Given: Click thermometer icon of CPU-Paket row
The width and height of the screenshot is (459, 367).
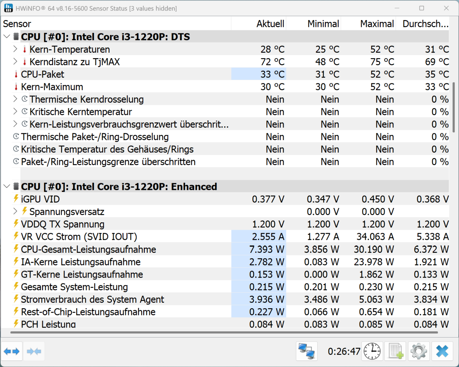Looking at the screenshot, I should click(16, 74).
